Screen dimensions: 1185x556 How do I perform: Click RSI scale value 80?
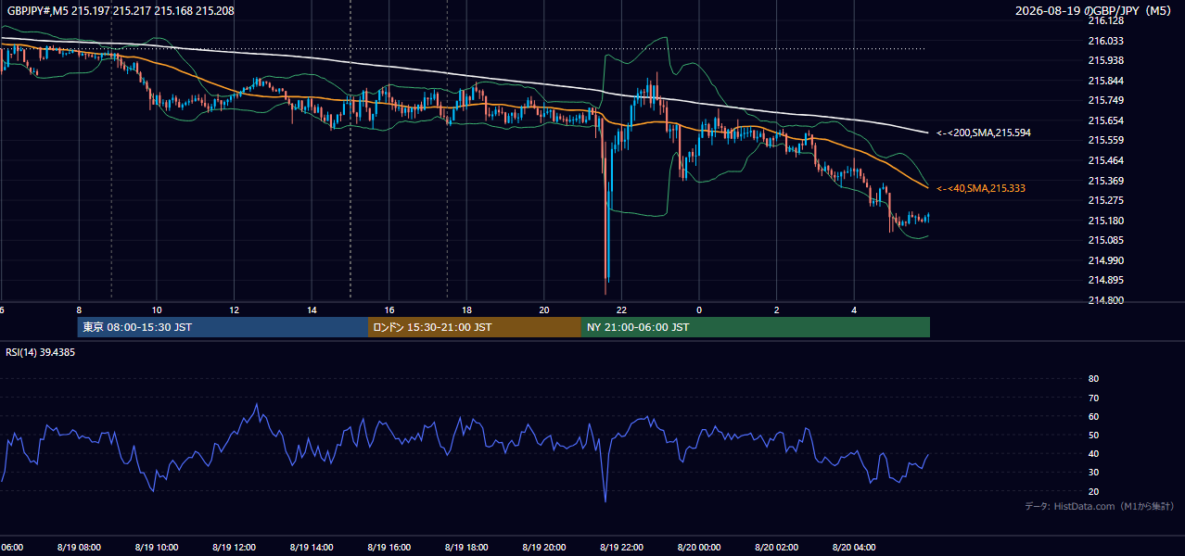tap(1093, 379)
